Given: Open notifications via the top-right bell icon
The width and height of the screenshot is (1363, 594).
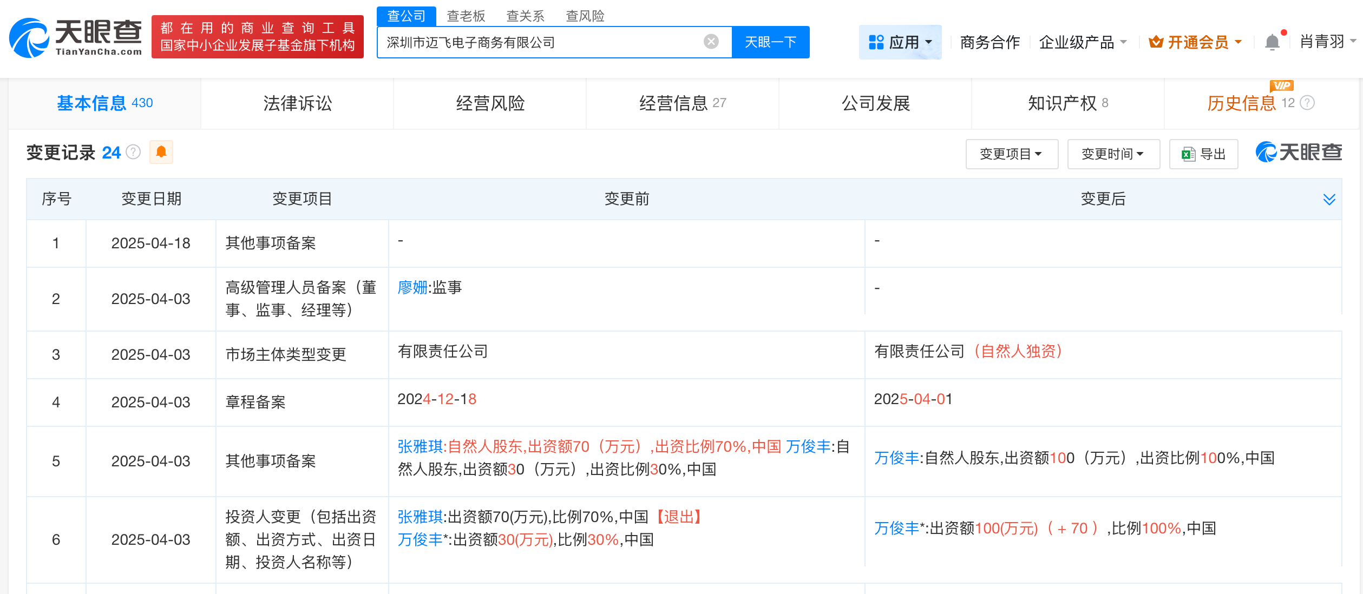Looking at the screenshot, I should point(1271,42).
